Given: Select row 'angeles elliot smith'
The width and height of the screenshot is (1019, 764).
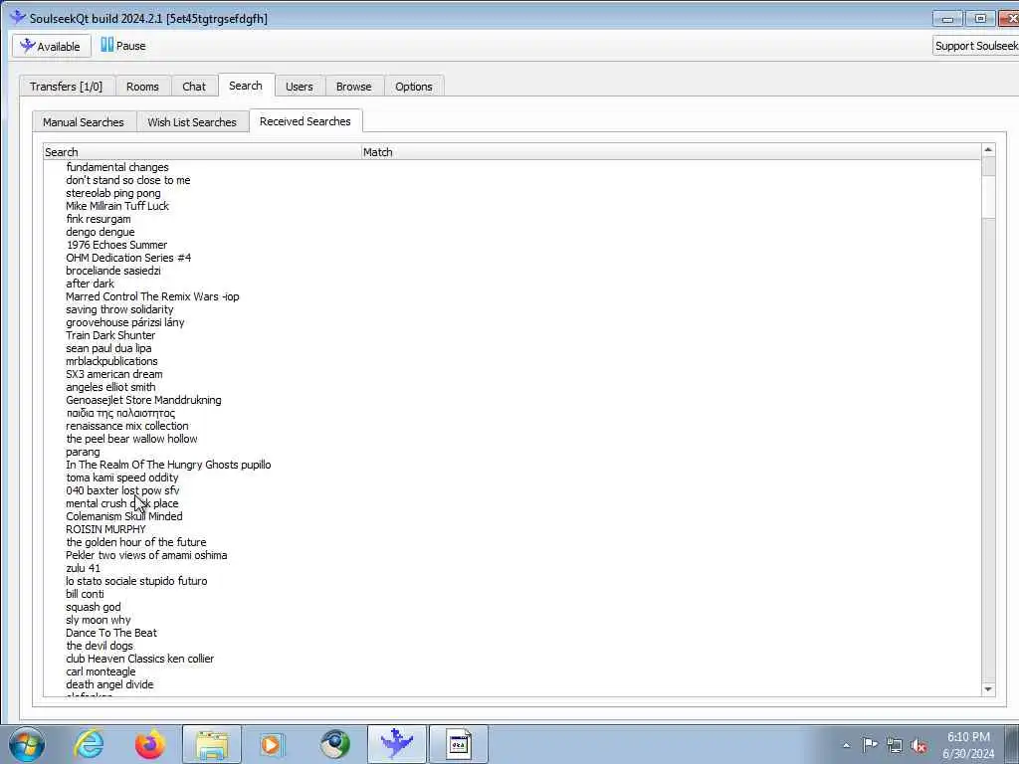Looking at the screenshot, I should (x=511, y=387).
